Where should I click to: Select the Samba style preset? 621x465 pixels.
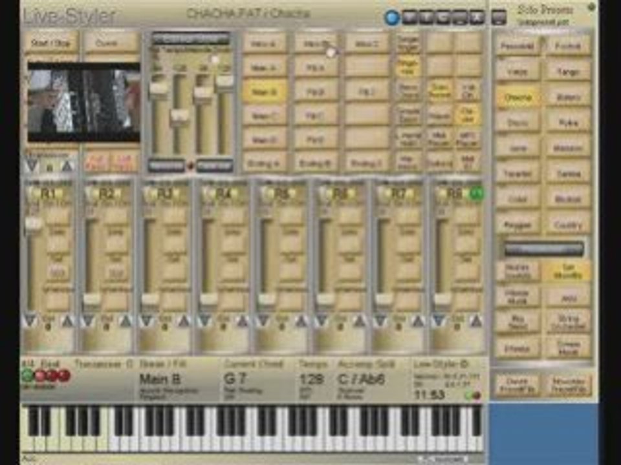568,174
